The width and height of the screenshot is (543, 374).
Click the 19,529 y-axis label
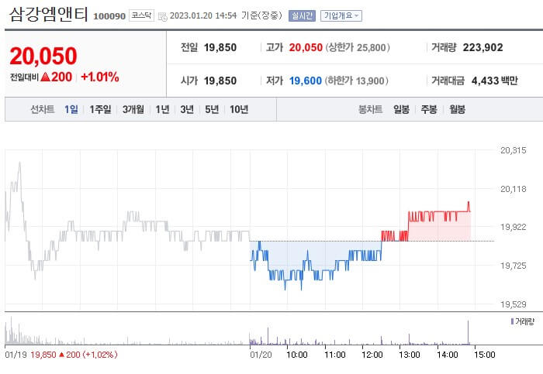point(514,304)
